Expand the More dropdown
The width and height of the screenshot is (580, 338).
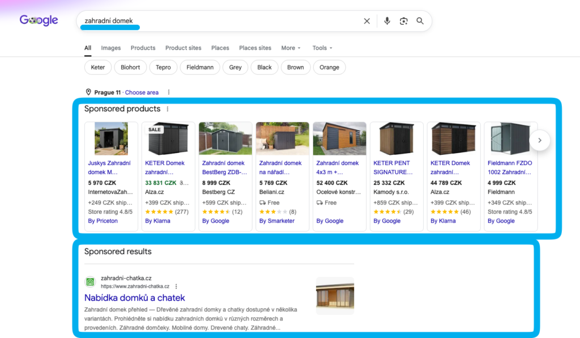(291, 48)
